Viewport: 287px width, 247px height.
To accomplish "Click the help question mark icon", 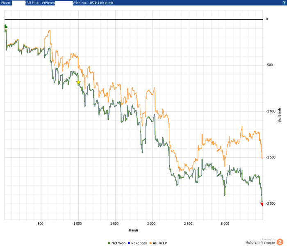I will click(284, 2).
